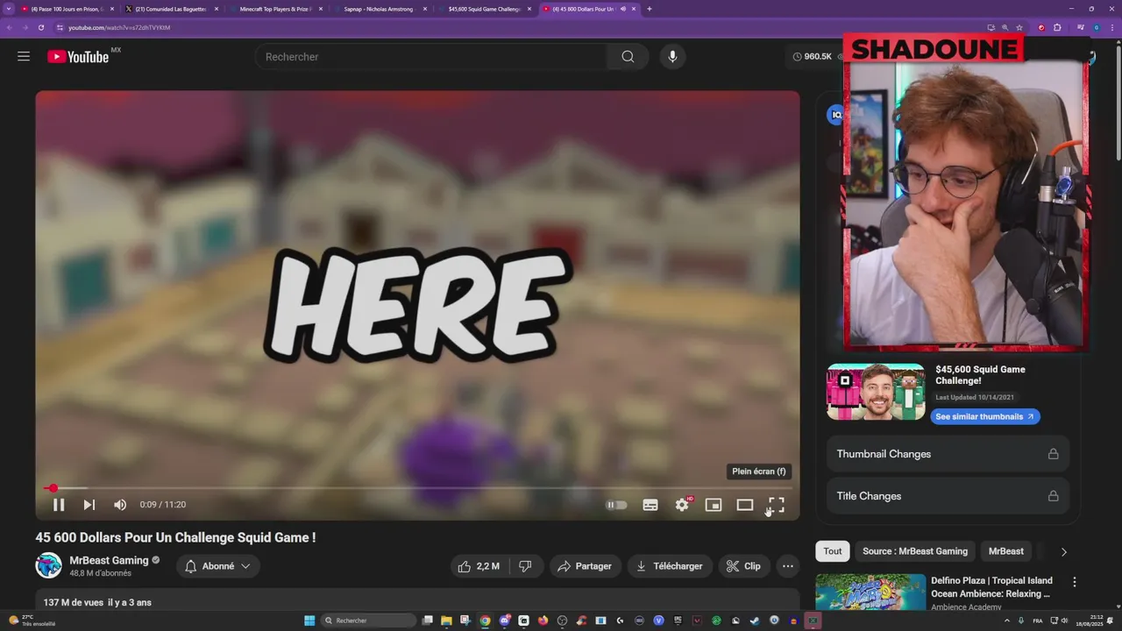Open the miniplayer
The image size is (1122, 631).
tap(714, 505)
